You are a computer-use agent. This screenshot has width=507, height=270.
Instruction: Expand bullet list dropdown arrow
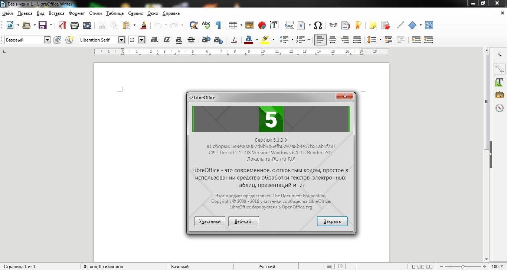click(292, 40)
